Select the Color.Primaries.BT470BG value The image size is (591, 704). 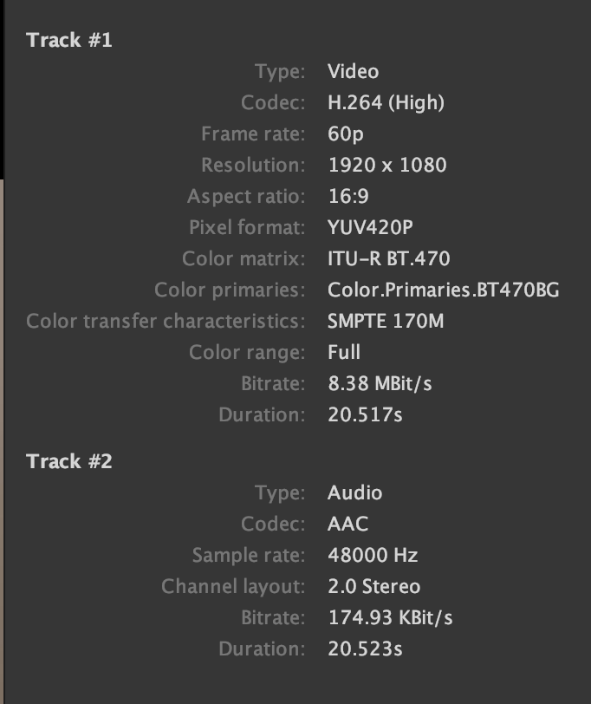tap(443, 290)
